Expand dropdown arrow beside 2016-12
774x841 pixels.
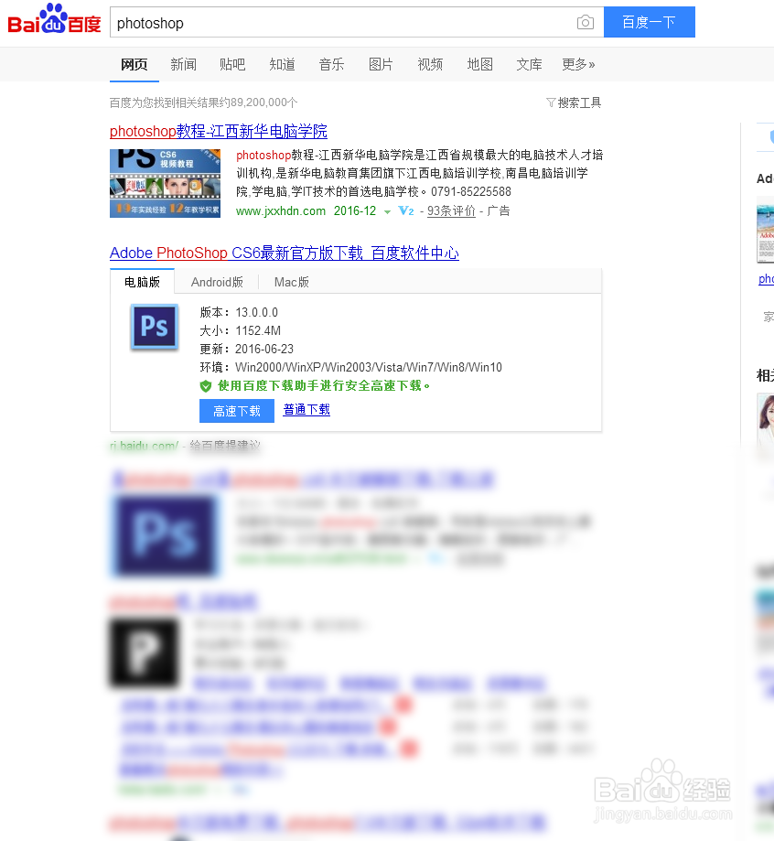pos(387,212)
